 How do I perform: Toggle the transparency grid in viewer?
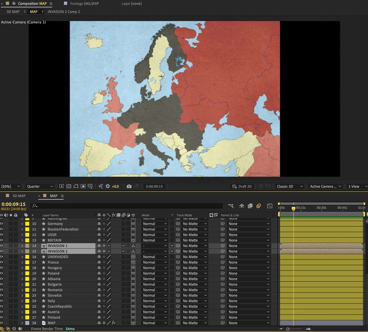pos(69,187)
